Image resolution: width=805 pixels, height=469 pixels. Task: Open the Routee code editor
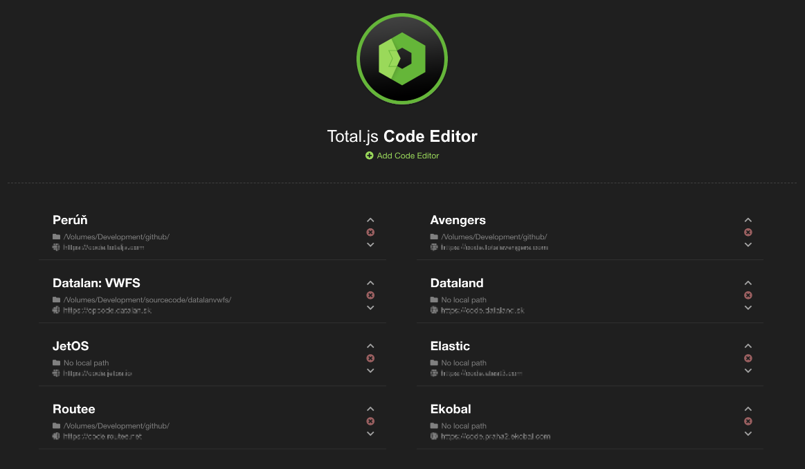tap(74, 410)
